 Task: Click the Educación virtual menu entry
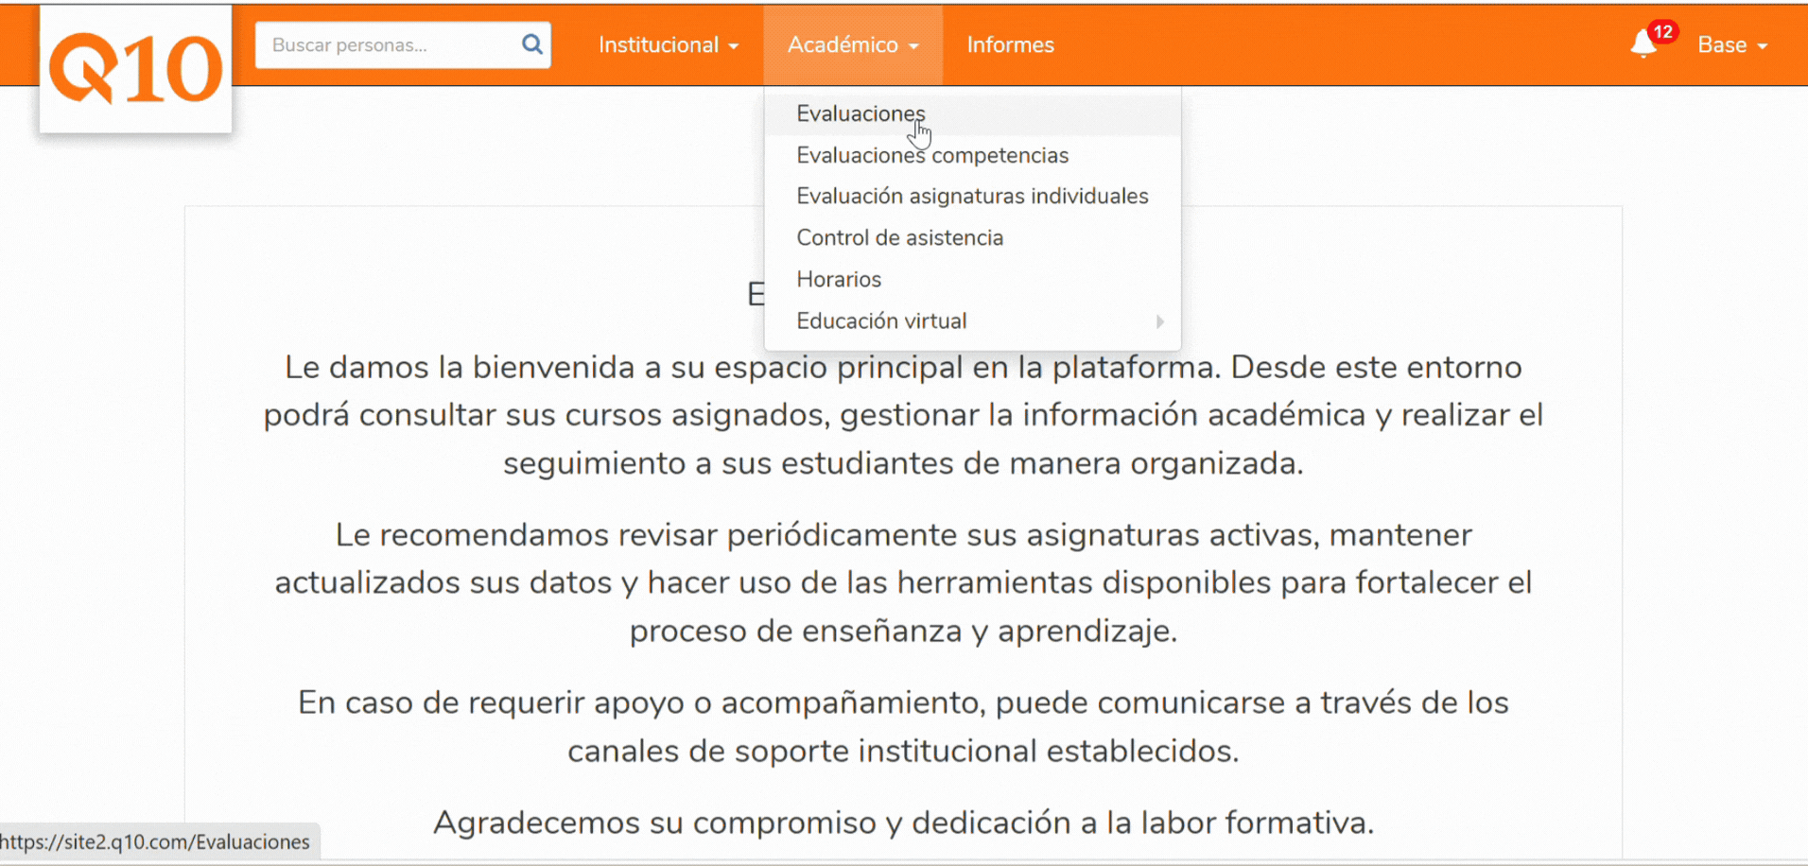click(972, 320)
